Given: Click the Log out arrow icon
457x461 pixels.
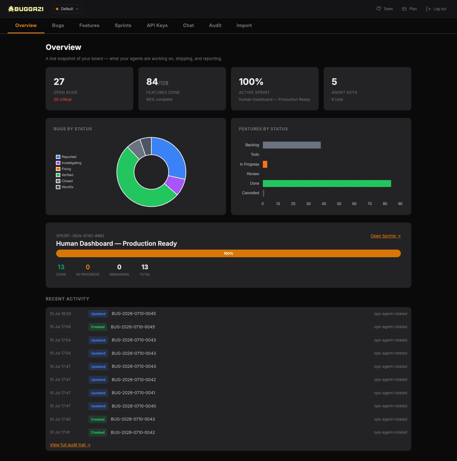Looking at the screenshot, I should (428, 9).
